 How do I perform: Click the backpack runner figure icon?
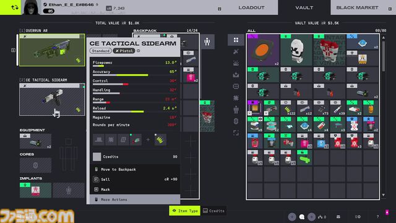pos(207,42)
